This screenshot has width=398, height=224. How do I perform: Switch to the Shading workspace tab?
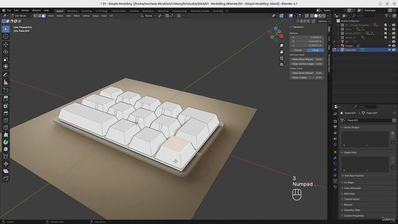click(x=134, y=11)
